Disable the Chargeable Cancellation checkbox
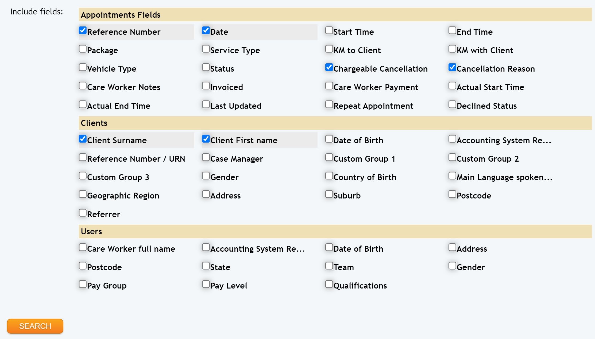Screen dimensions: 595x339 click(329, 67)
